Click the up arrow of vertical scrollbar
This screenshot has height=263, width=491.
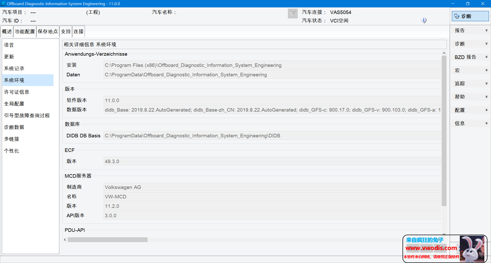point(444,53)
